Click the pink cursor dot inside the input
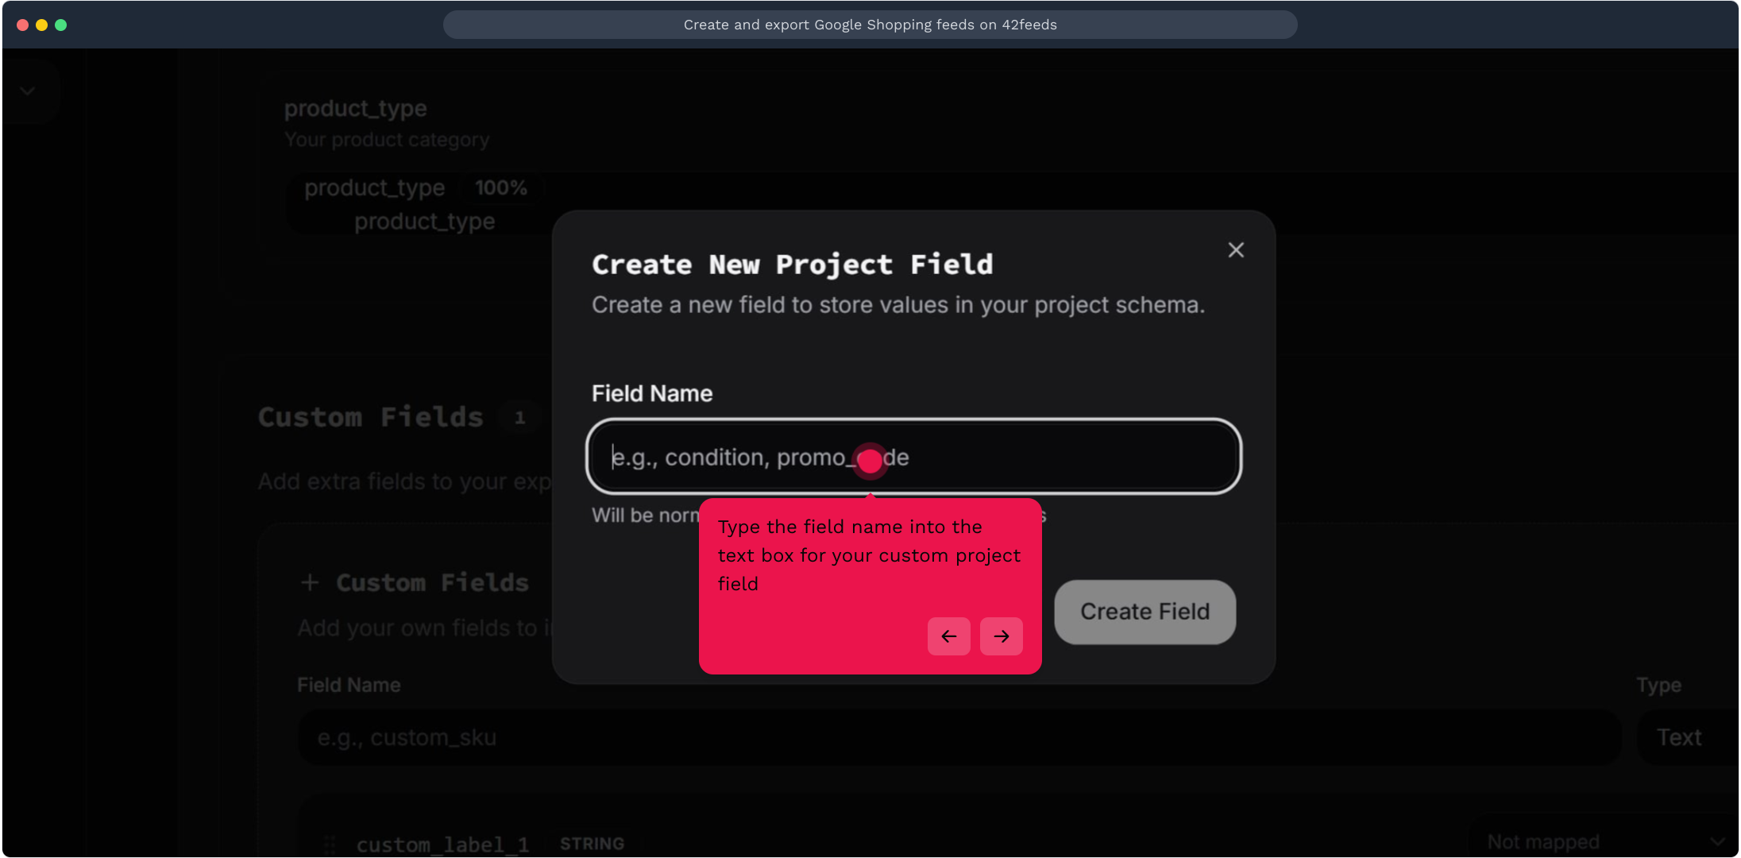The width and height of the screenshot is (1741, 858). pos(870,460)
